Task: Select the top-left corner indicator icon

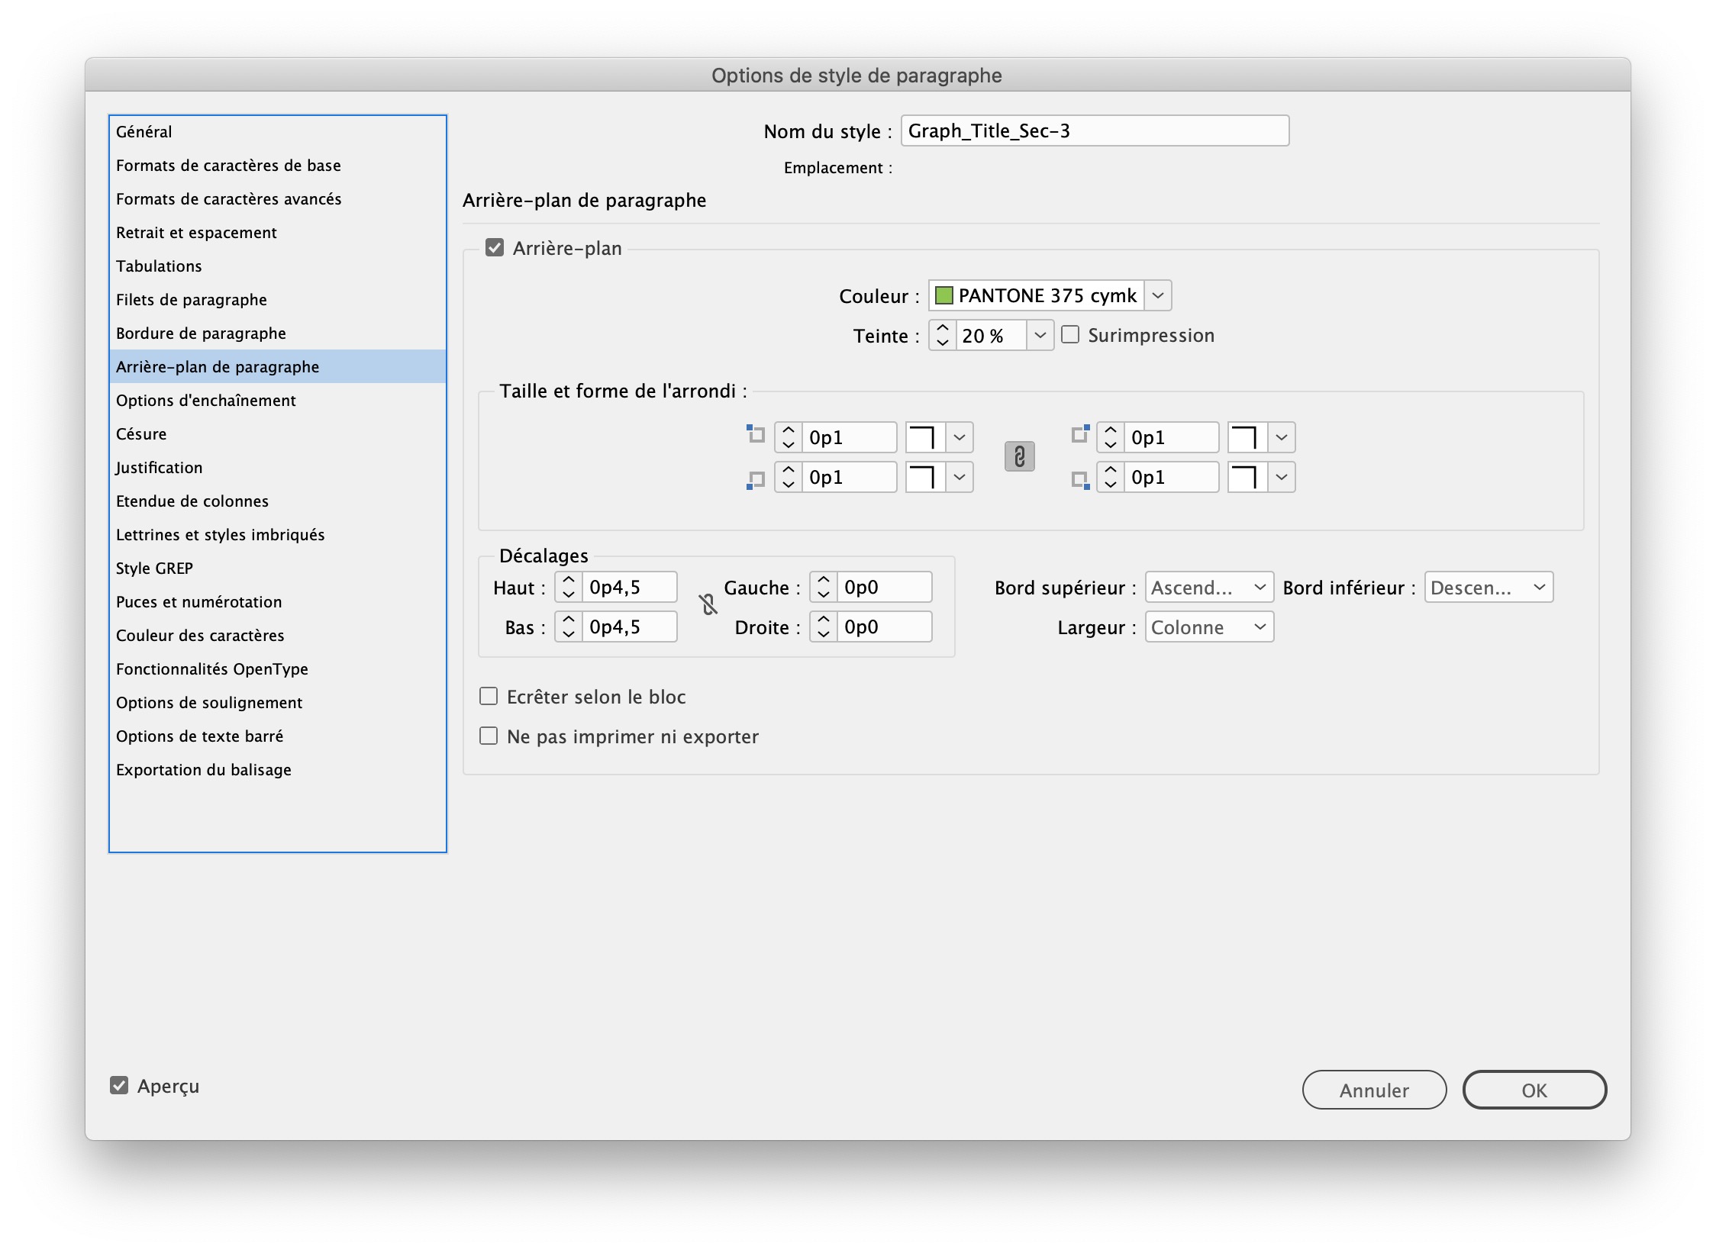Action: pos(754,433)
